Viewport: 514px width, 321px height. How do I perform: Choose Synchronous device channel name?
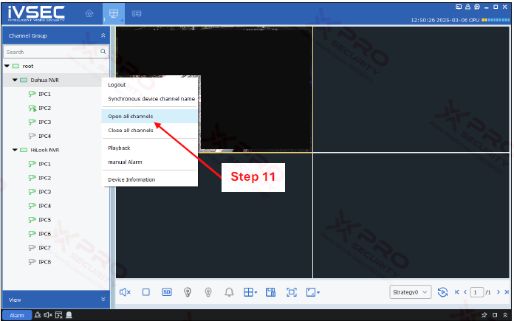click(151, 99)
